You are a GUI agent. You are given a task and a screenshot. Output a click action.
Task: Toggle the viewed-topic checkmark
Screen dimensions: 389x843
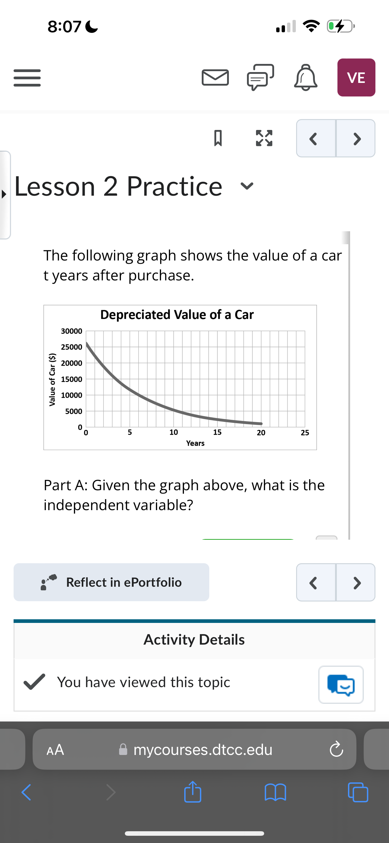[34, 682]
